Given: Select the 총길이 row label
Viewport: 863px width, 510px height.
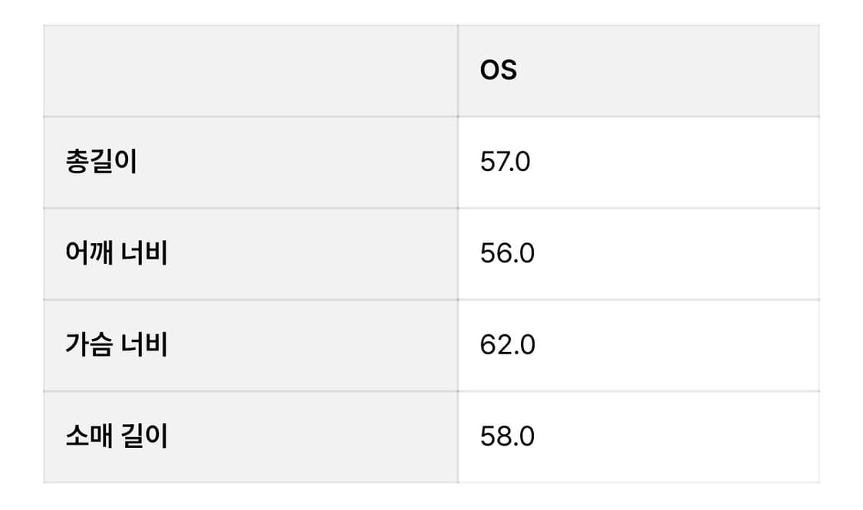Looking at the screenshot, I should [x=101, y=162].
